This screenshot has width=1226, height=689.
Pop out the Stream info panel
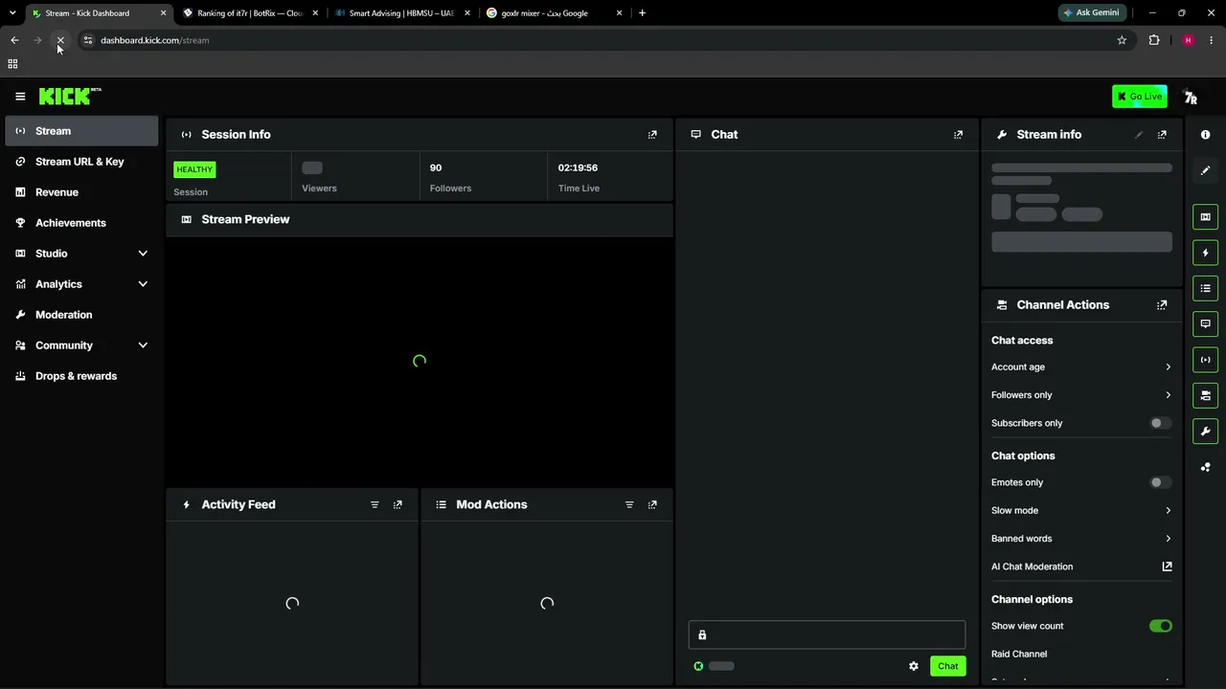pos(1162,135)
